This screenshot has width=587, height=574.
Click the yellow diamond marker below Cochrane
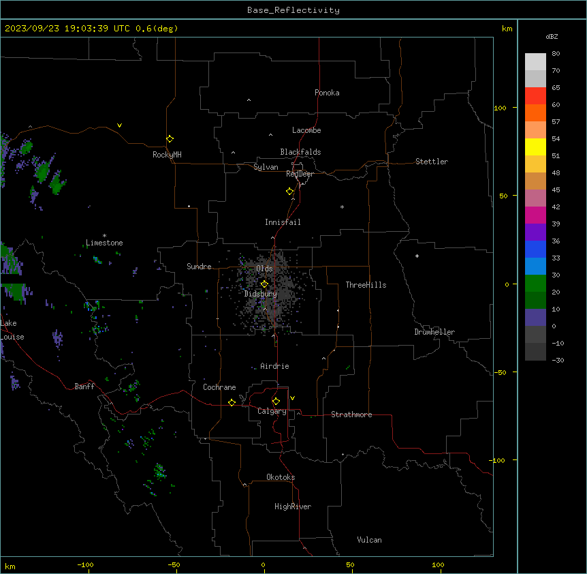coord(232,402)
